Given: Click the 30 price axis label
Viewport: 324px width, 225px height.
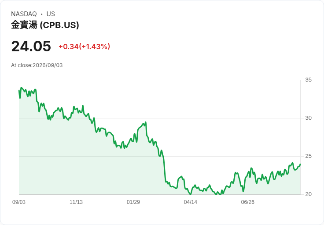Looking at the screenshot, I should (308, 118).
